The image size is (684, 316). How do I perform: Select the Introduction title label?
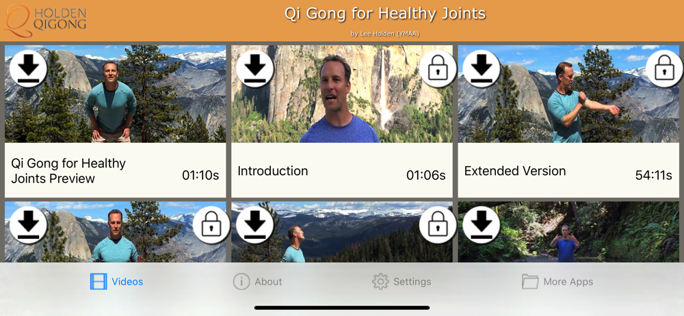(273, 171)
